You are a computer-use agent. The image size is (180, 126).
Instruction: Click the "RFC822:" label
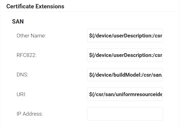tap(27, 55)
